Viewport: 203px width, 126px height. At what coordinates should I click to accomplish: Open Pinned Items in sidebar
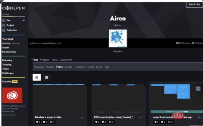point(9,52)
